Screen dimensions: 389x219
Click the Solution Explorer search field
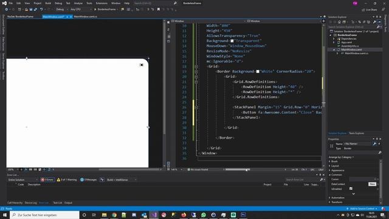point(353,27)
